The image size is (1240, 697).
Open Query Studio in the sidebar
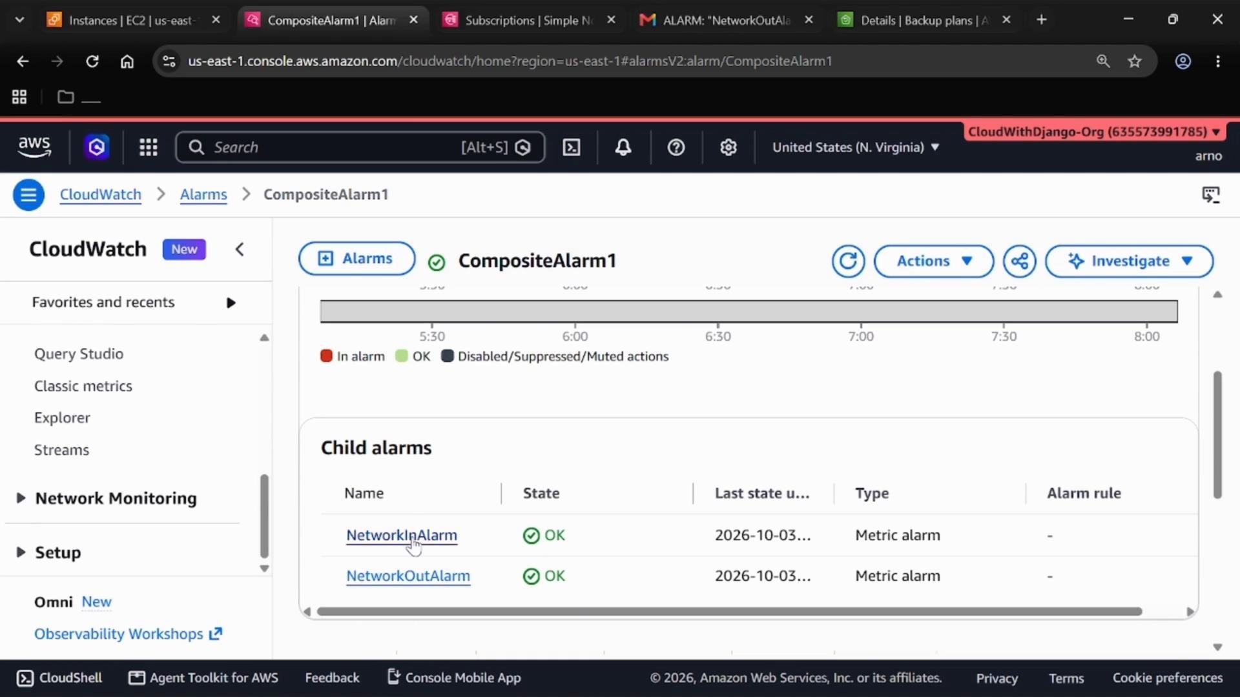tap(79, 354)
